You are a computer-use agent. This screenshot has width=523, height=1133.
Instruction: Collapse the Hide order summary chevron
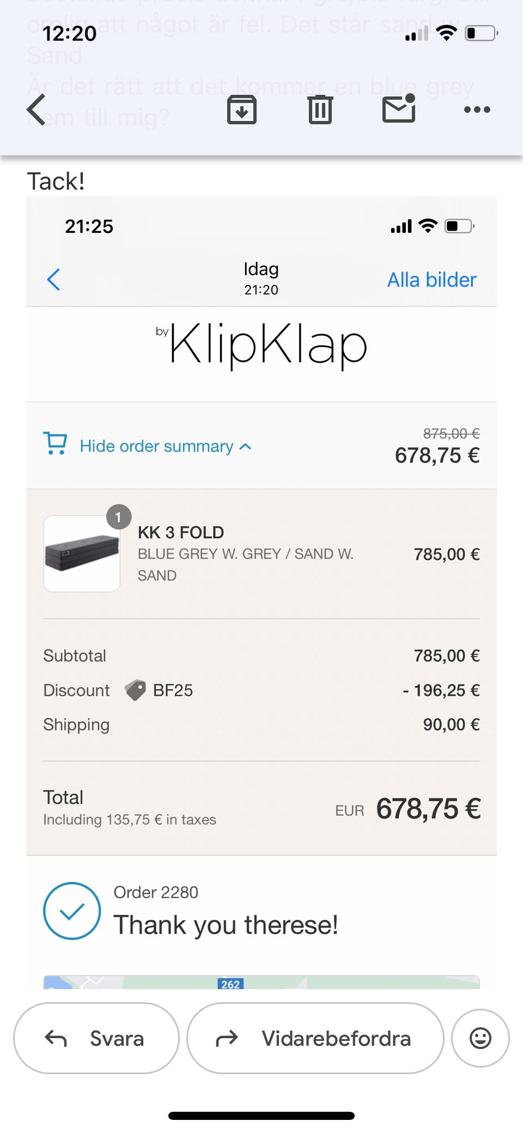click(x=246, y=446)
